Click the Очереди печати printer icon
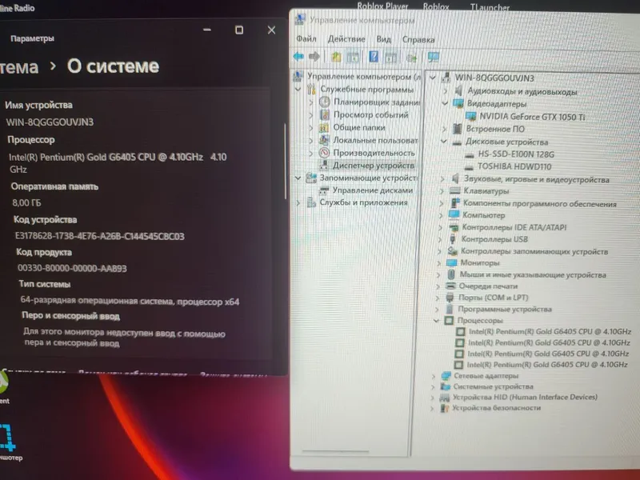Viewport: 640px width, 480px height. click(450, 286)
